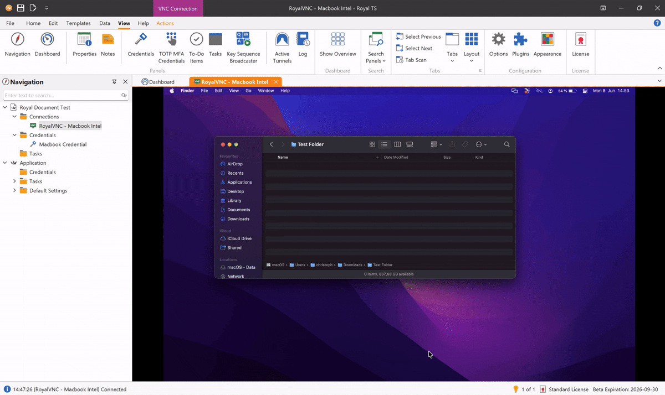Open the Plugins manager
This screenshot has height=395, width=665.
click(520, 45)
